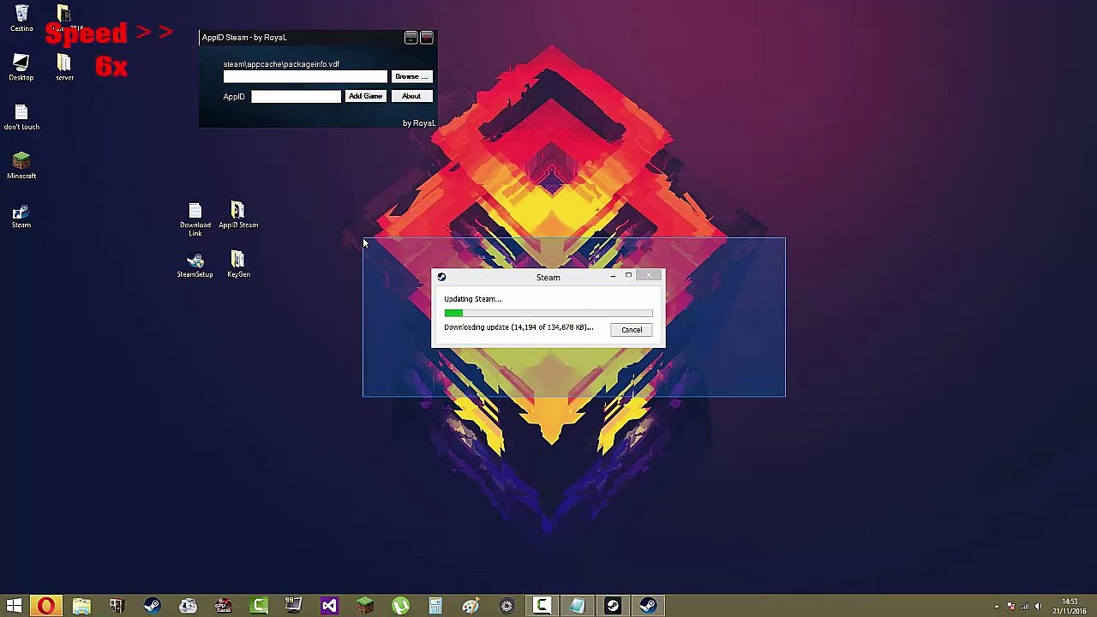
Task: Click the Add Game button
Action: 365,96
